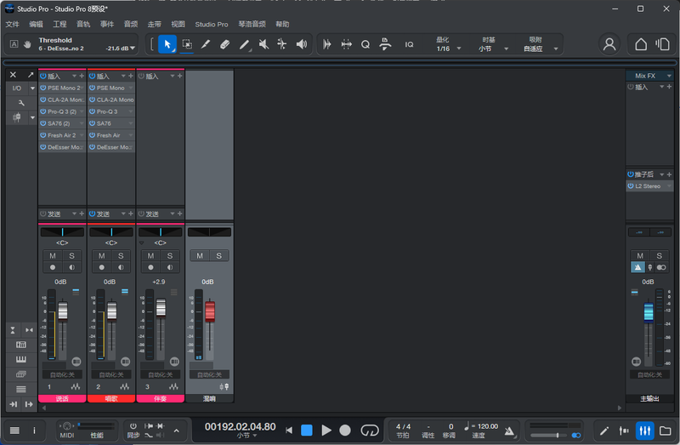Screen dimensions: 680x445
Task: Select the Arrow tool in the toolbar
Action: pos(167,44)
